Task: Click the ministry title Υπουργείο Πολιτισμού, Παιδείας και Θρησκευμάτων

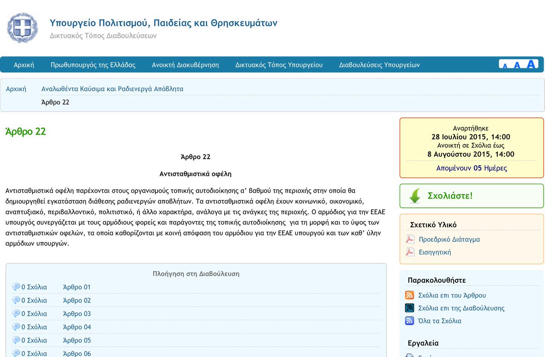Action: tap(163, 23)
